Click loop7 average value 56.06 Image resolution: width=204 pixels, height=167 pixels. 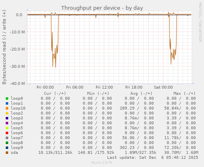[x=128, y=138]
